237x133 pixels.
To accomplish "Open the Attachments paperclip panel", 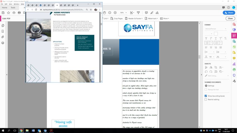I will tap(3, 37).
